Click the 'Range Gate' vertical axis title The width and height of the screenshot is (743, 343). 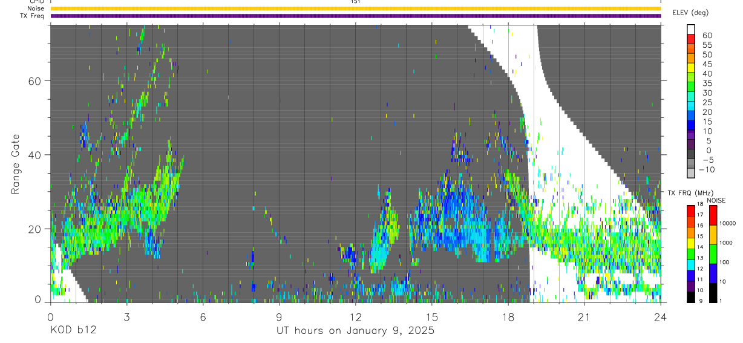point(15,164)
